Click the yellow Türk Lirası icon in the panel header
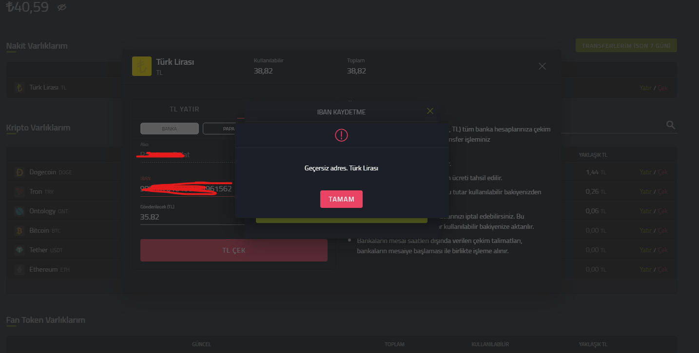Viewport: 699px width, 353px height. pos(142,66)
